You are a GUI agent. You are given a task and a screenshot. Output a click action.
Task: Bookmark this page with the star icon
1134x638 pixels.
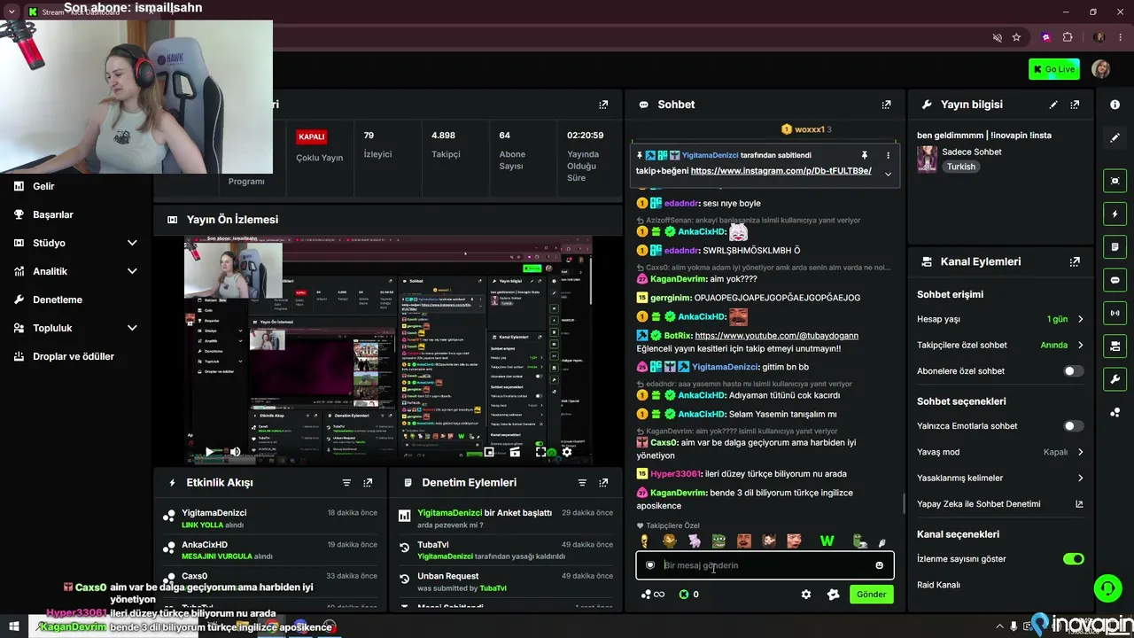1016,37
